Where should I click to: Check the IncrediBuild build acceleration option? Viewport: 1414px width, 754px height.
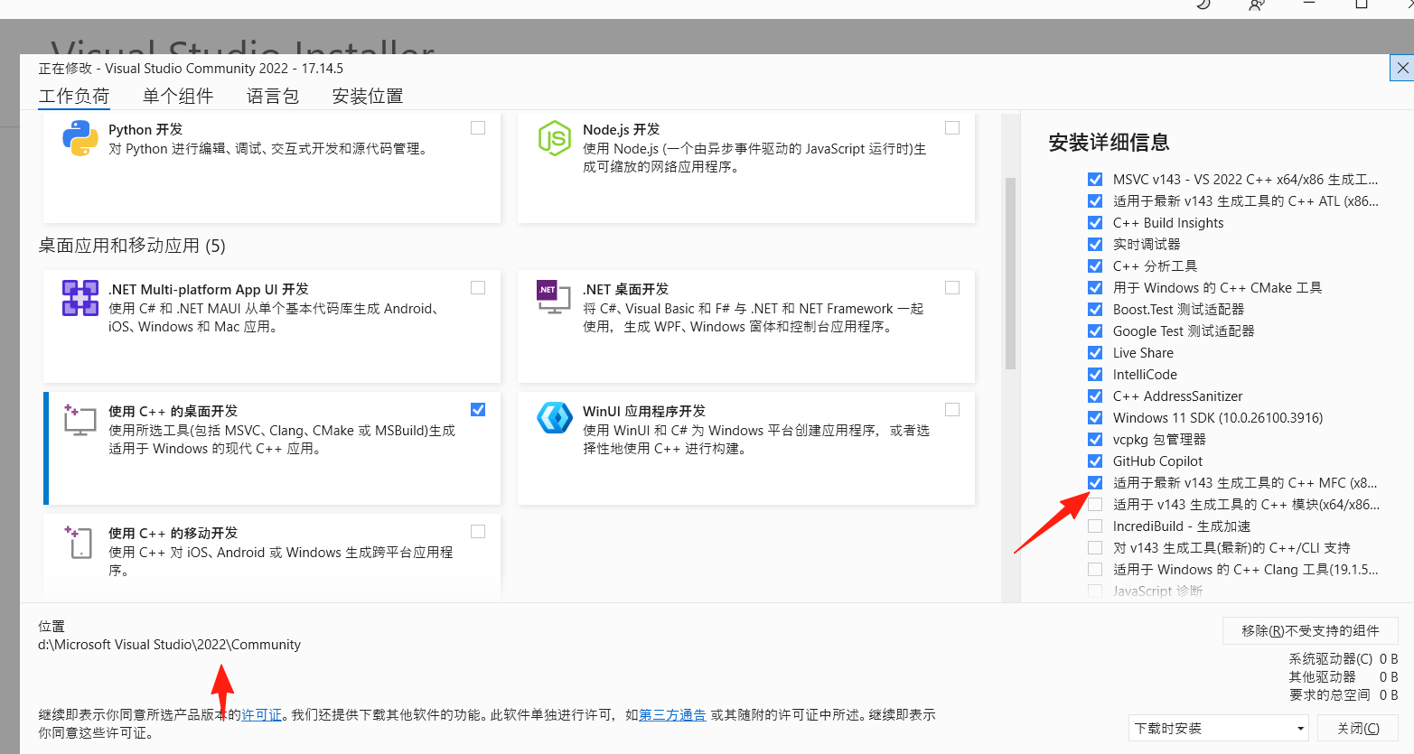click(1095, 526)
